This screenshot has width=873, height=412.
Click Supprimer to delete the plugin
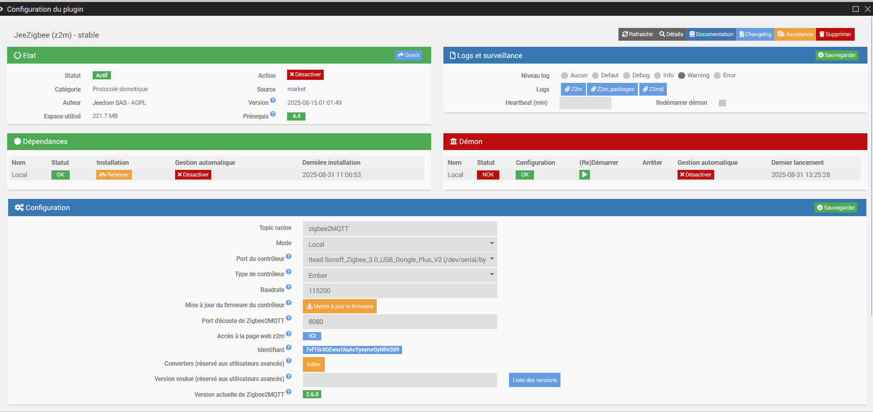(835, 34)
